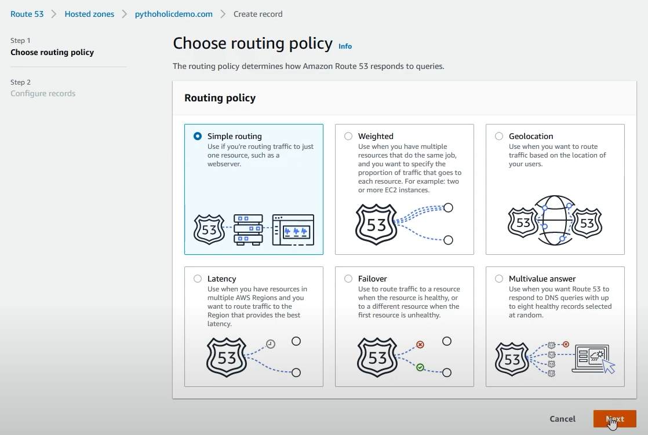Click the description text under Latency

coord(257,306)
